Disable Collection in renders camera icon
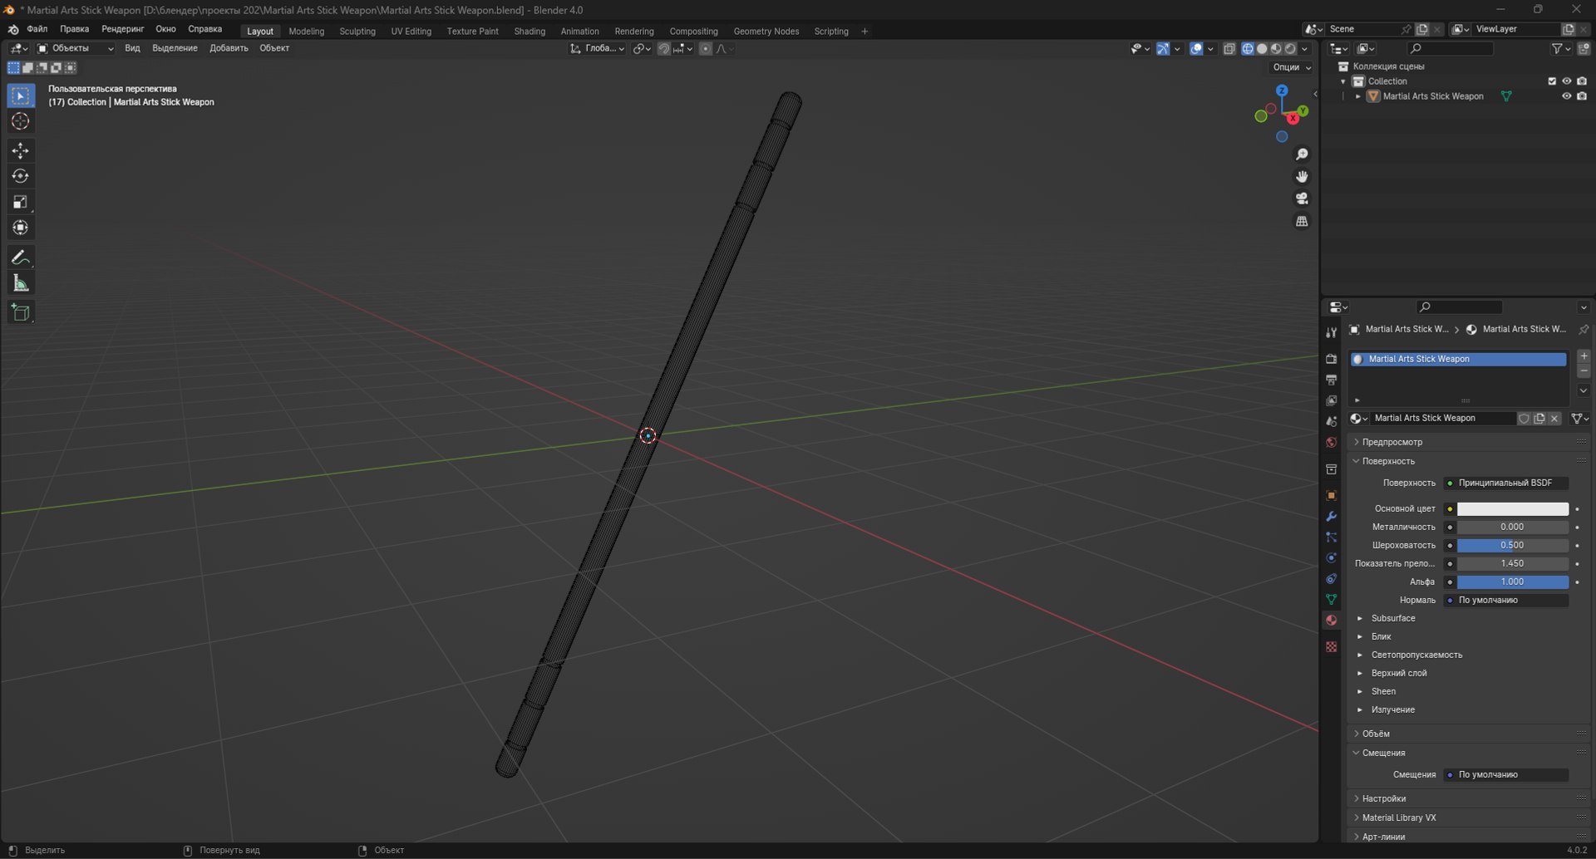Screen dimensions: 1596x859 [x=1581, y=81]
